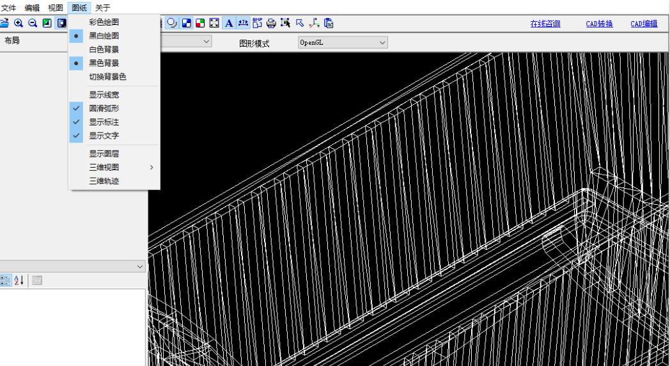Sort properties alphabetically with A-Z icon
Image resolution: width=670 pixels, height=366 pixels.
tap(19, 280)
